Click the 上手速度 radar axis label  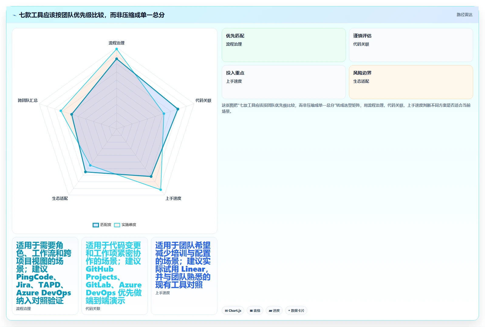tap(173, 198)
